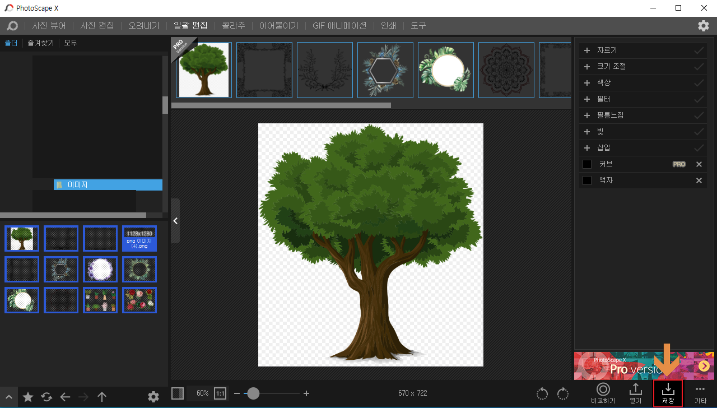Select the 이미지 folder in the tree

tap(108, 184)
